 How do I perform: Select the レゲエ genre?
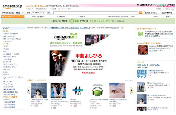(5, 72)
